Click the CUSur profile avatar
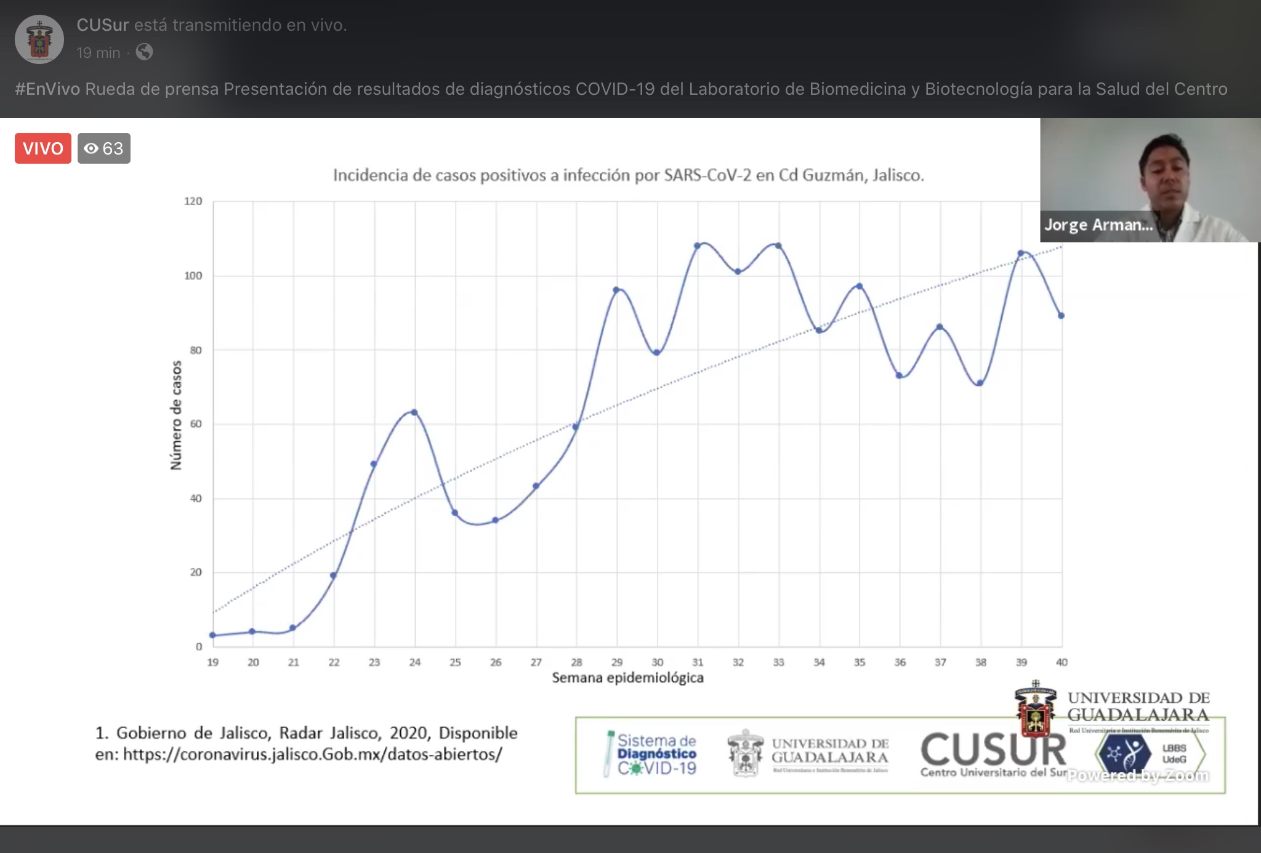 click(x=39, y=40)
